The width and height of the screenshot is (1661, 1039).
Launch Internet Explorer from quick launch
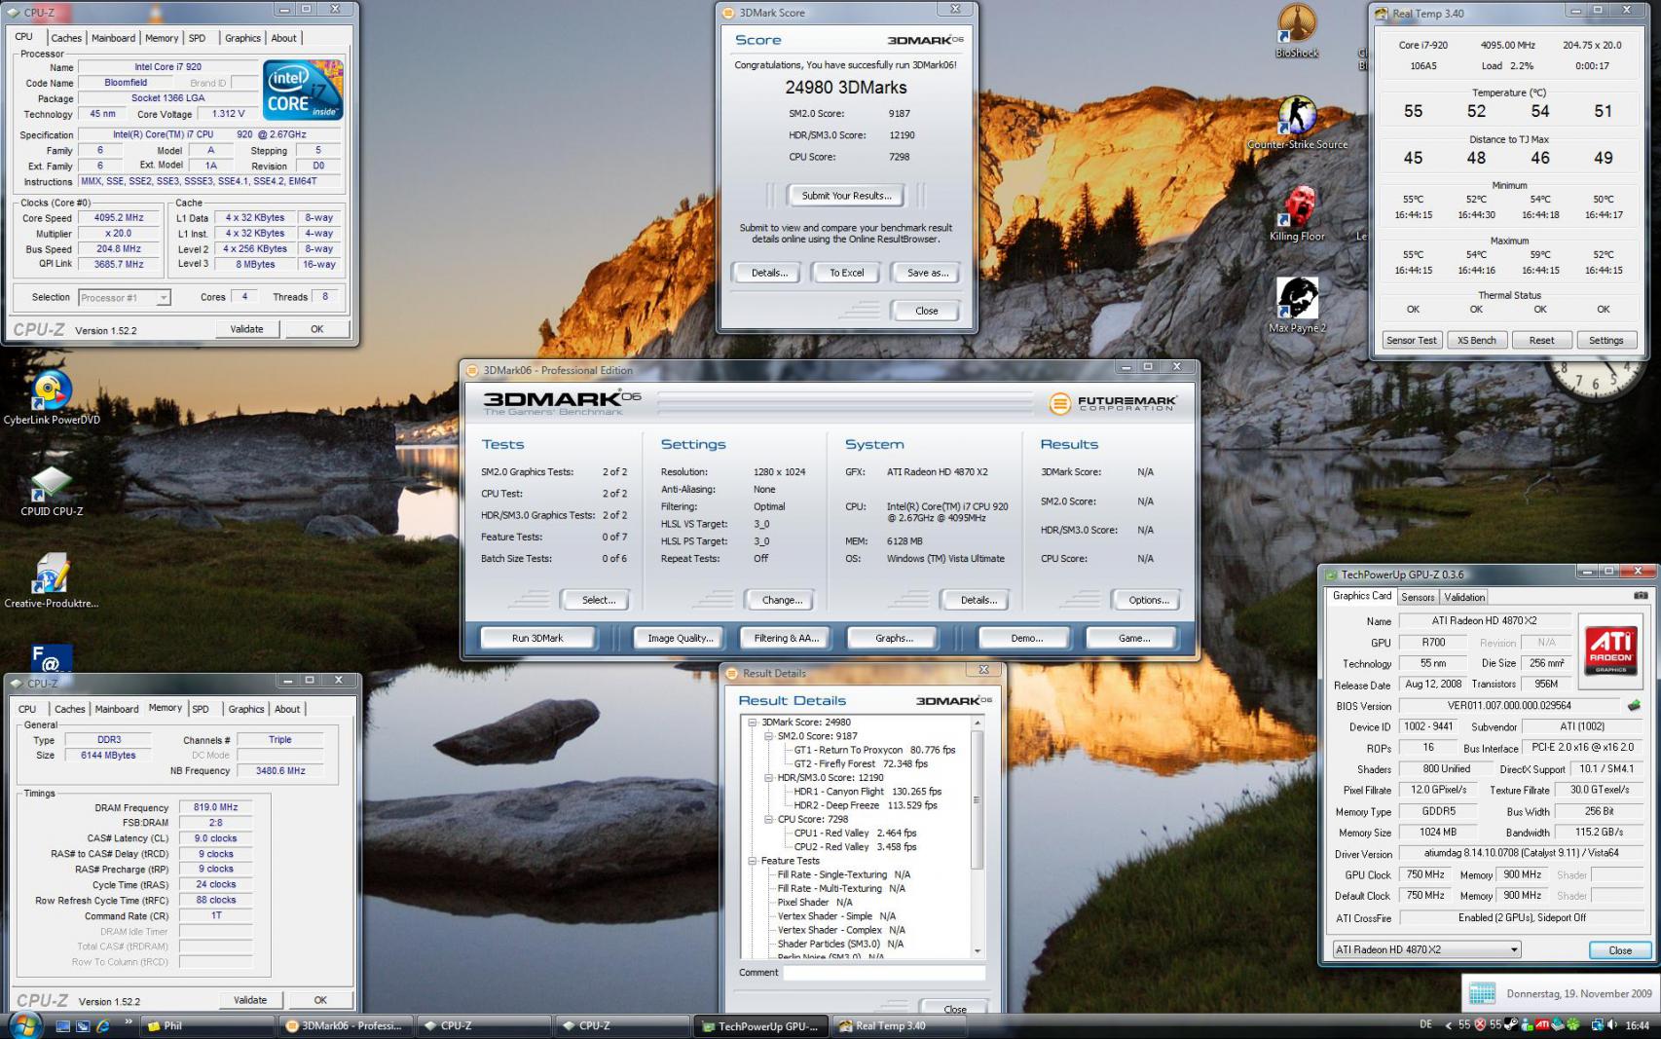point(102,1025)
